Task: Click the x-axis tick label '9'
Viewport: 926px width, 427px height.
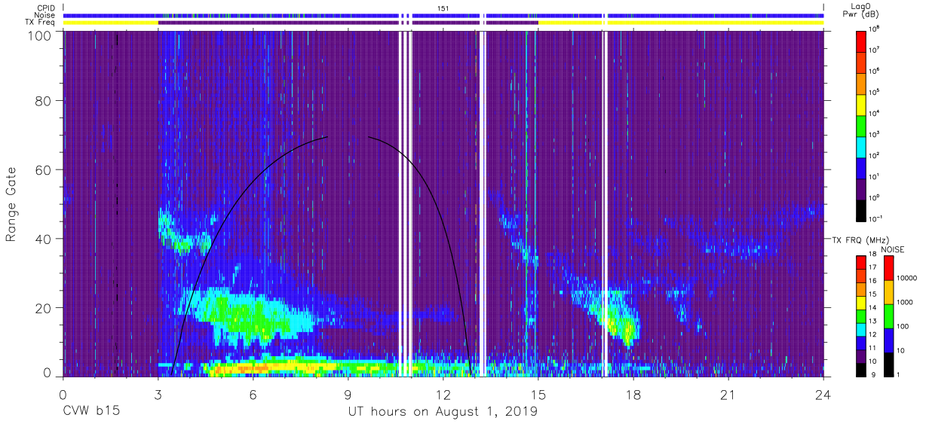Action: click(x=348, y=395)
